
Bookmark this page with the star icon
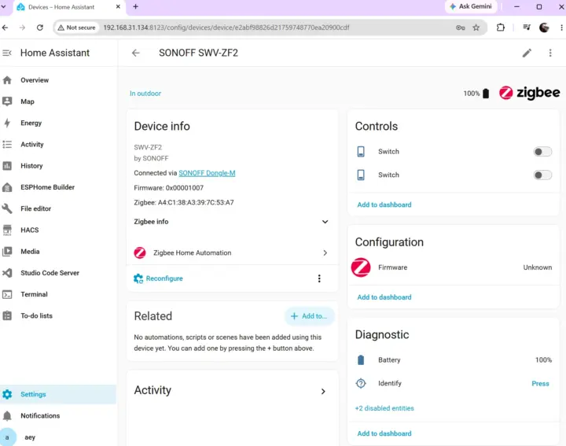[x=476, y=28]
